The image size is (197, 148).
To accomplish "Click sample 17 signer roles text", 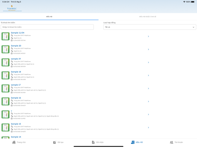I will [x=30, y=90].
